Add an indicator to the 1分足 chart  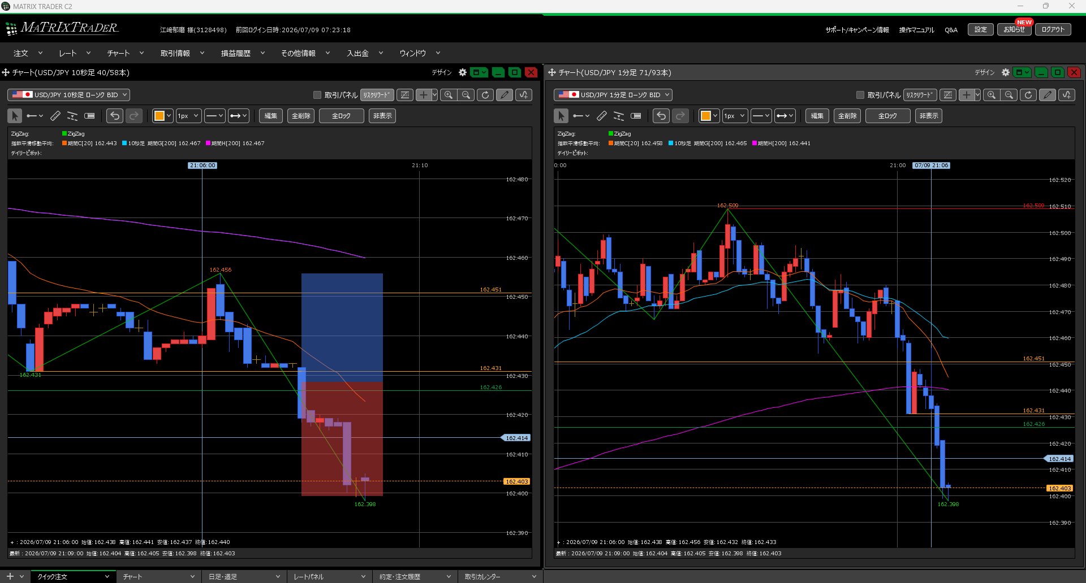click(1067, 95)
